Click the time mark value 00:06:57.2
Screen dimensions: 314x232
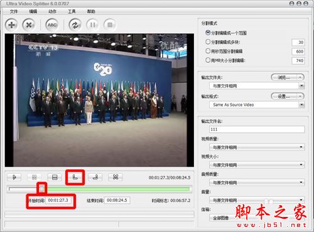(x=180, y=201)
